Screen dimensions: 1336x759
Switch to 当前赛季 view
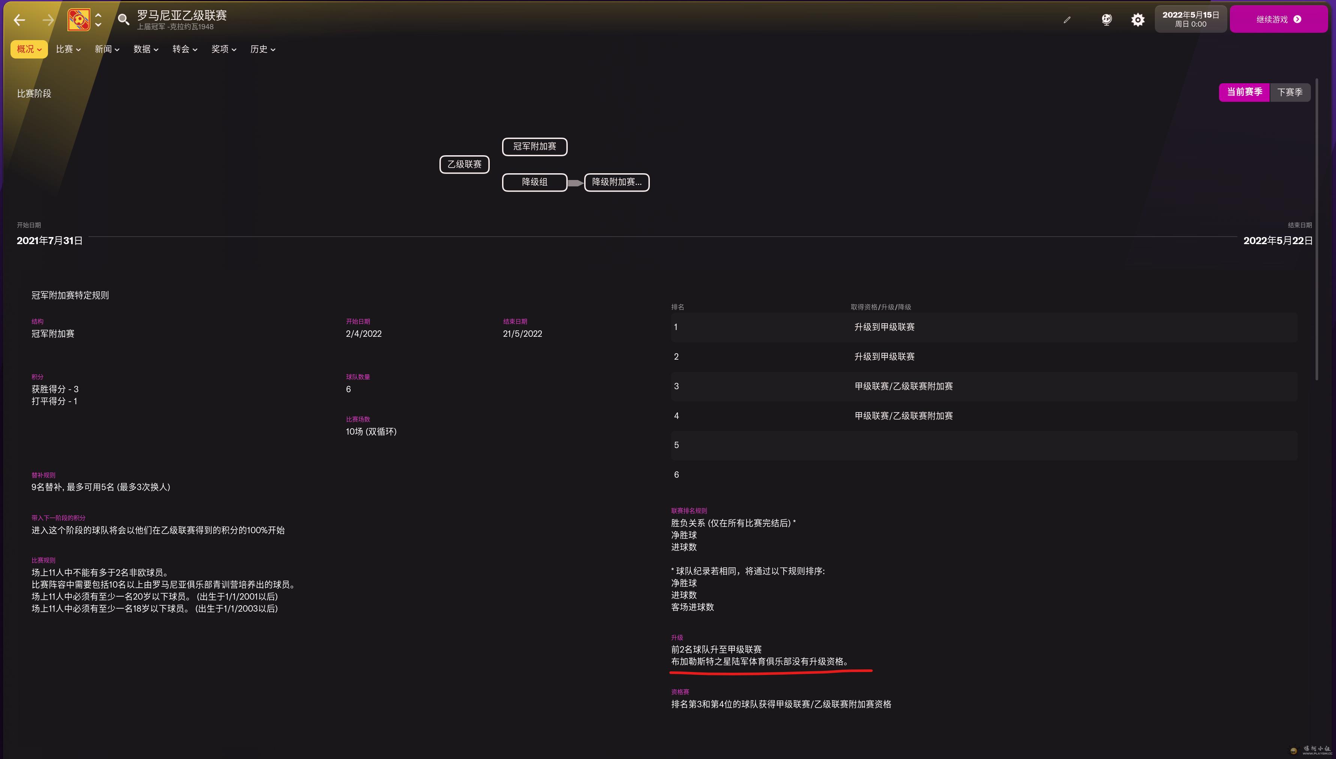(1244, 92)
